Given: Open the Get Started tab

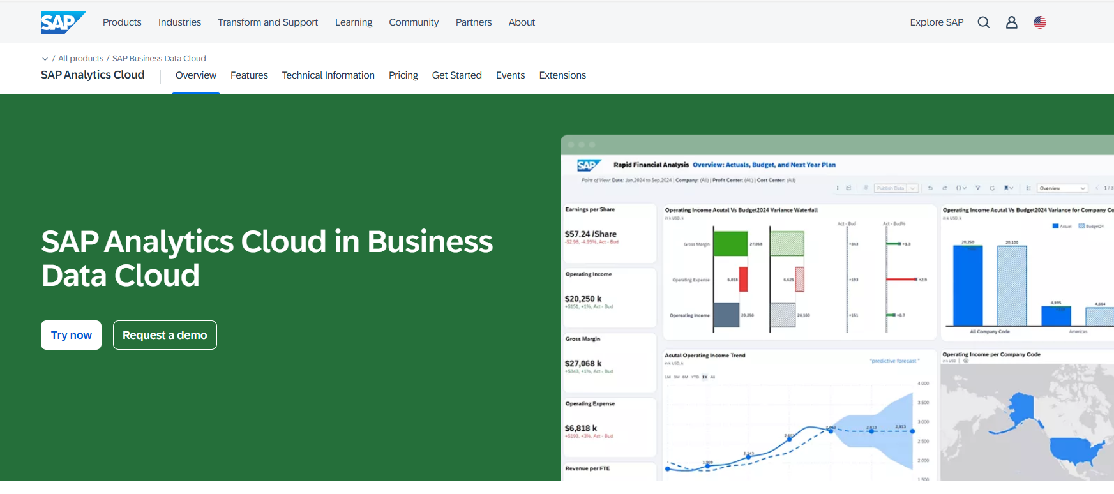Looking at the screenshot, I should [457, 75].
